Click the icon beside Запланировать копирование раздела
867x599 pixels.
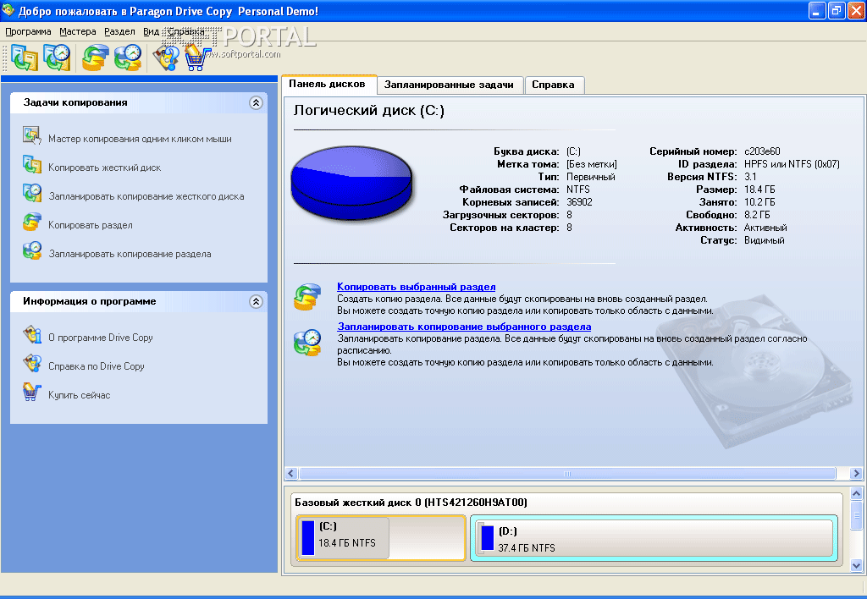point(32,250)
